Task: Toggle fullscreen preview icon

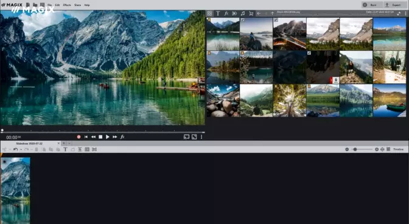Action: (x=194, y=137)
